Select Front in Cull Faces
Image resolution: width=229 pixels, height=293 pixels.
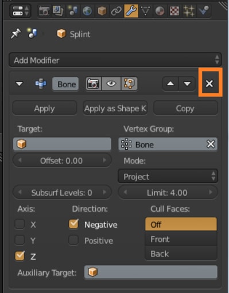[x=181, y=239]
